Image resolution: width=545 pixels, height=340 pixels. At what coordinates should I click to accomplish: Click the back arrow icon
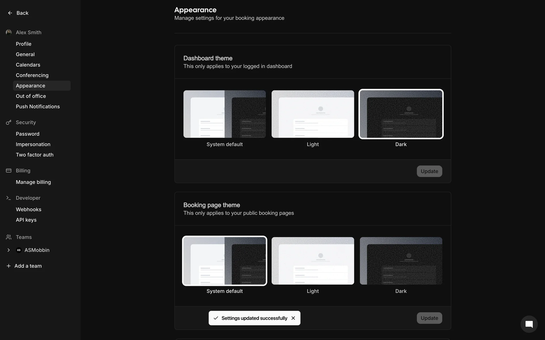click(10, 13)
